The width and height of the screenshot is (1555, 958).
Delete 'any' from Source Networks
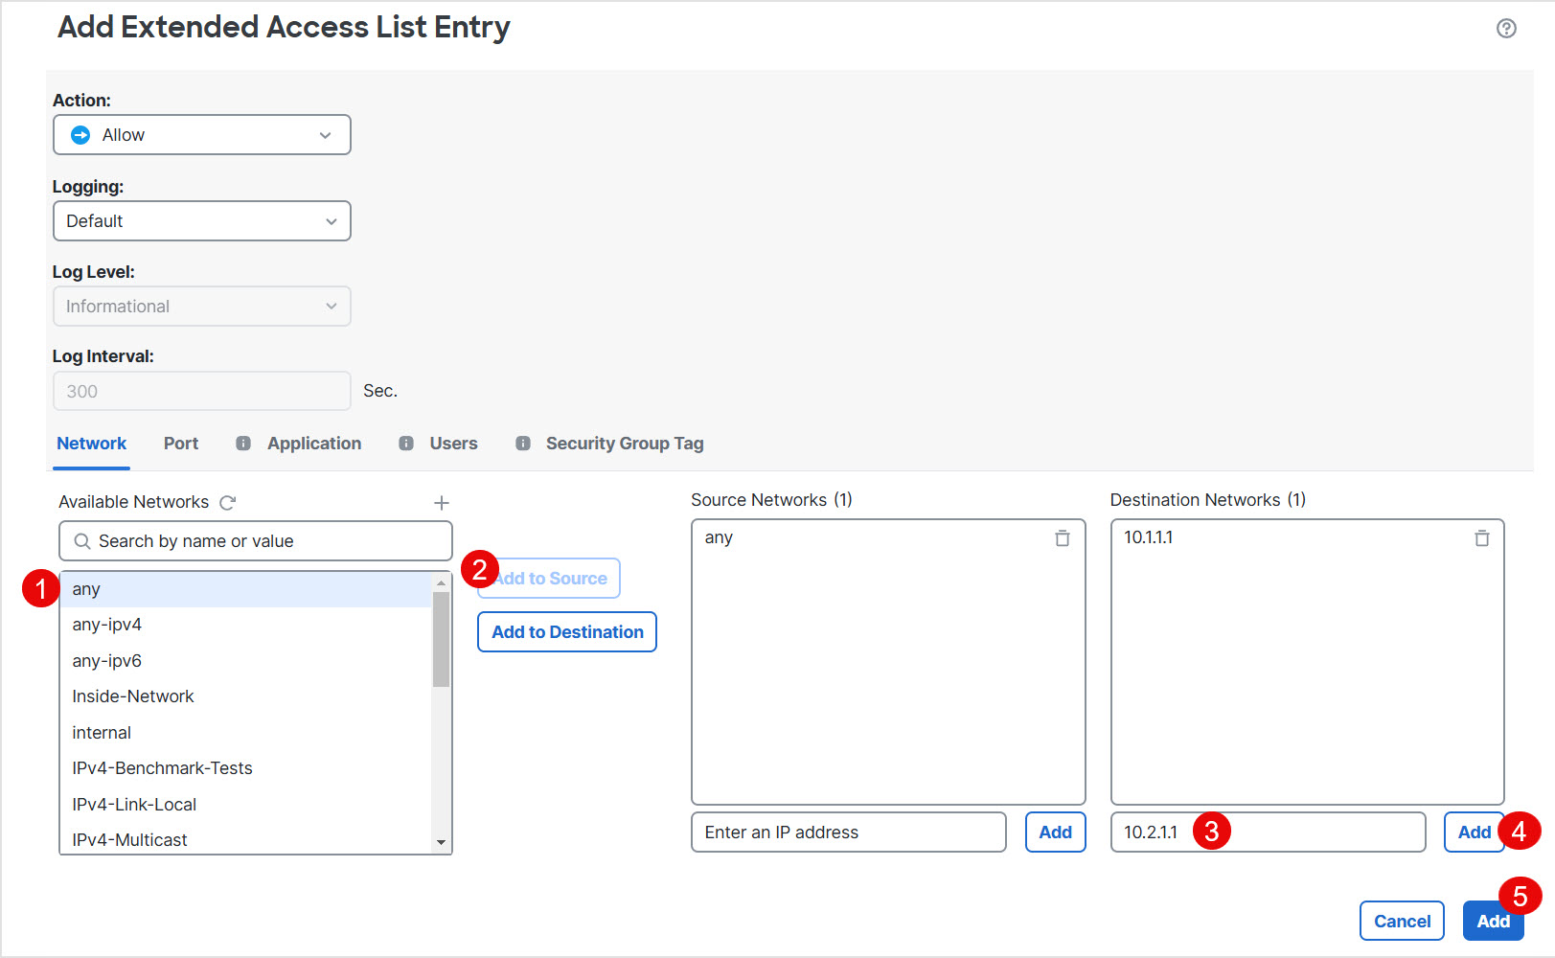pos(1062,538)
